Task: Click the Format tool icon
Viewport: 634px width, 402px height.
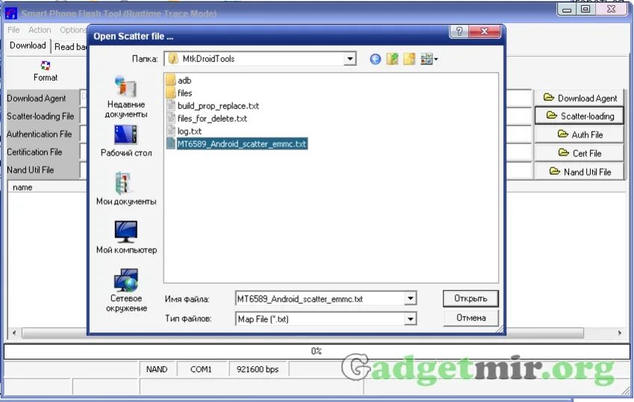Action: coord(46,66)
